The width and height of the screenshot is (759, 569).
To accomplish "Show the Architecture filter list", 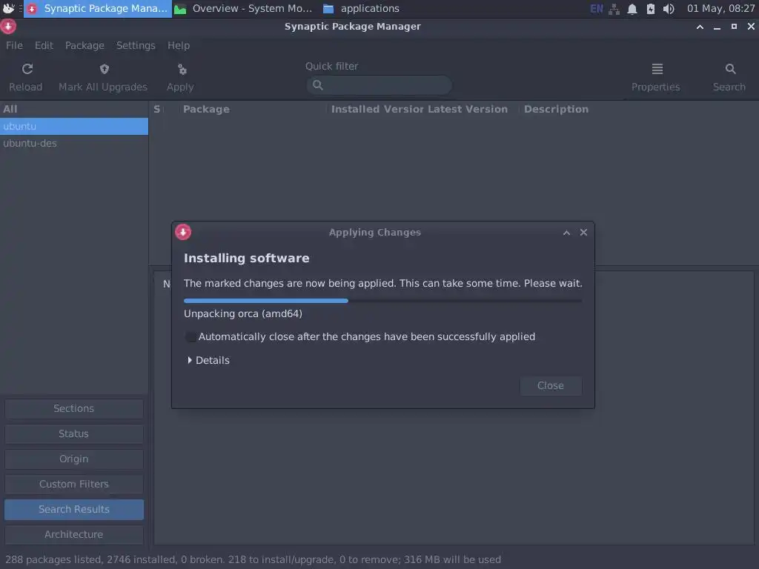I will [74, 535].
